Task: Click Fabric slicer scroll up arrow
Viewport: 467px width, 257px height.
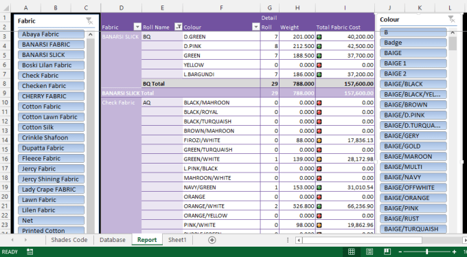Action: tap(90, 34)
